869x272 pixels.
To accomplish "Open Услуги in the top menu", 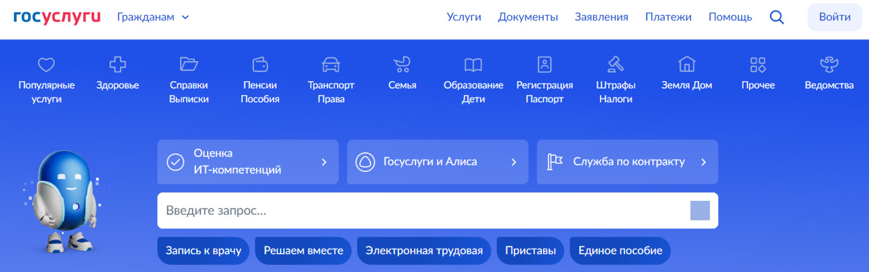I will coord(464,17).
